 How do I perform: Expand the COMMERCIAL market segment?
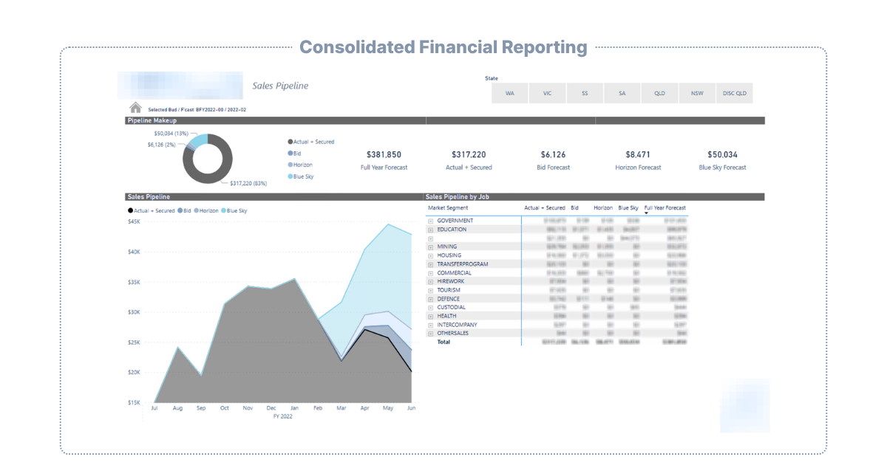coord(430,273)
